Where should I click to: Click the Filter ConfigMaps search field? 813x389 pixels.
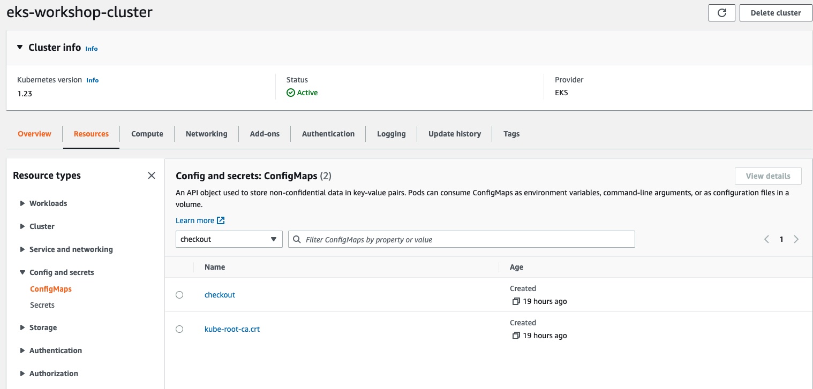click(466, 240)
